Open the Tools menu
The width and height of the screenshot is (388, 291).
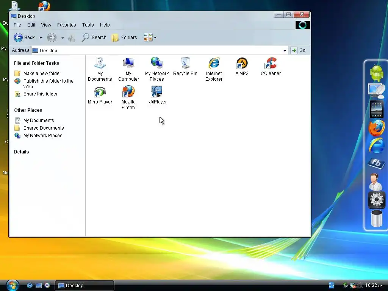click(88, 25)
